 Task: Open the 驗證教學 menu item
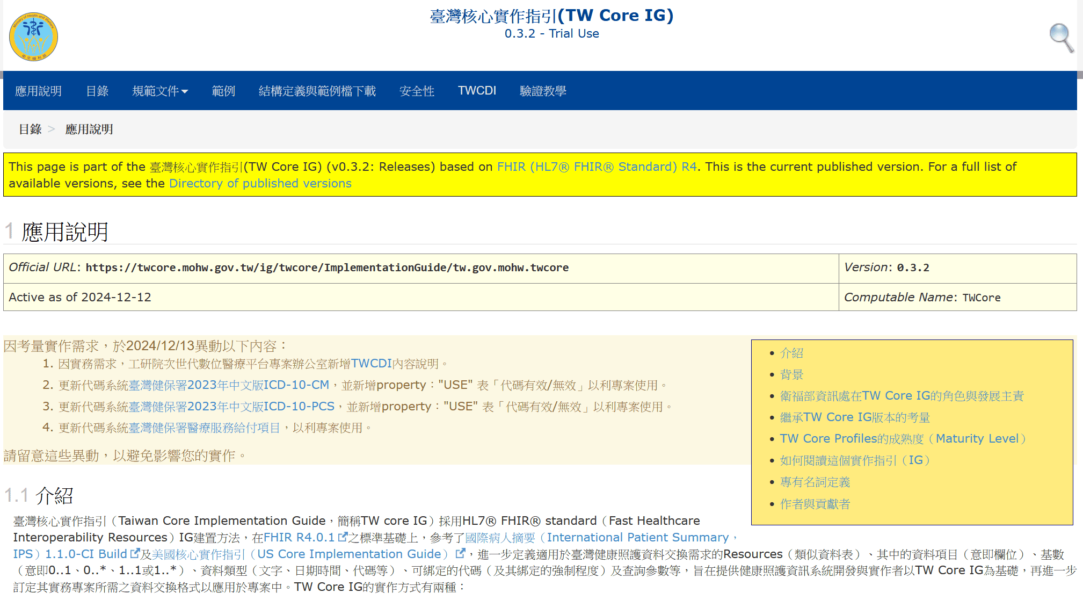tap(543, 91)
